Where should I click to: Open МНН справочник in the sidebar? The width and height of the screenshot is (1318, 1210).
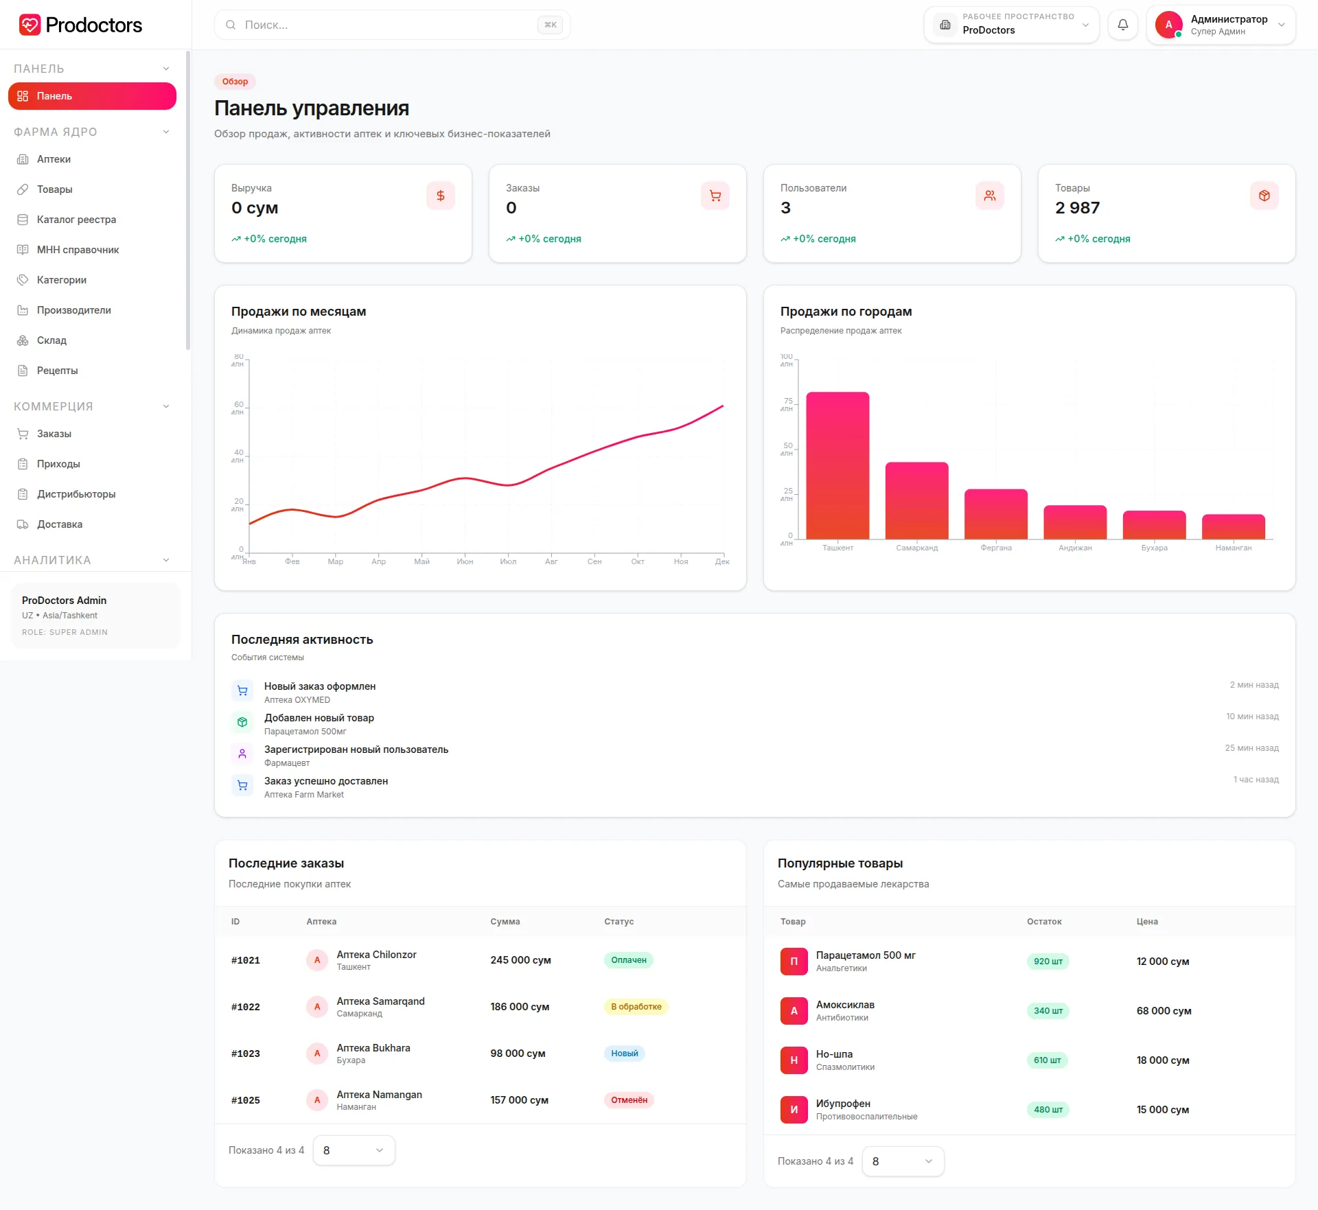(92, 250)
